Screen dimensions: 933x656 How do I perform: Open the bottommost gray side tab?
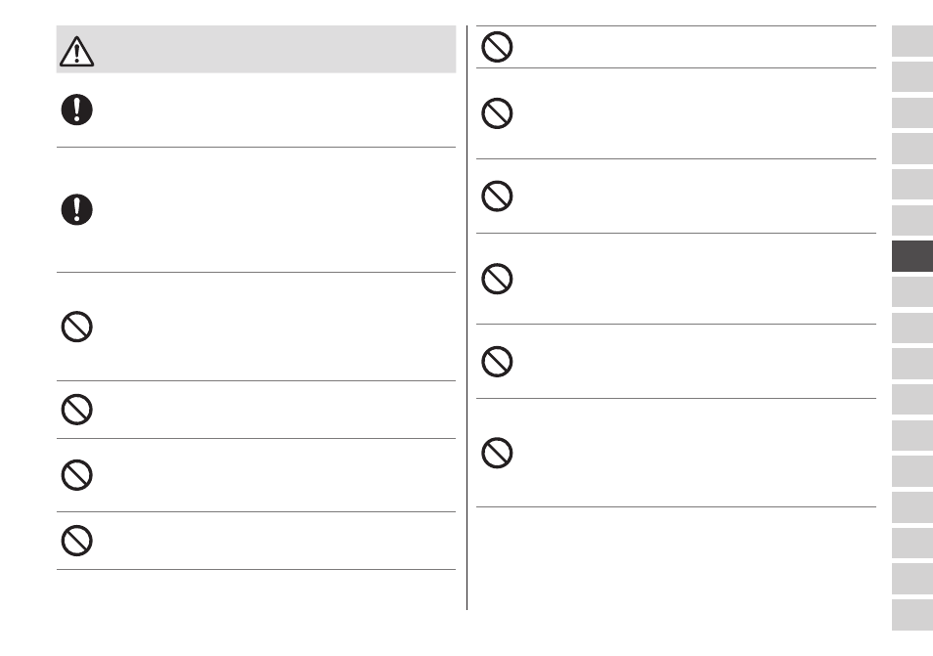click(x=912, y=615)
